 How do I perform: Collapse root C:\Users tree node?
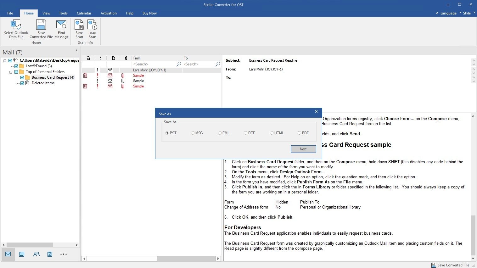click(5, 60)
